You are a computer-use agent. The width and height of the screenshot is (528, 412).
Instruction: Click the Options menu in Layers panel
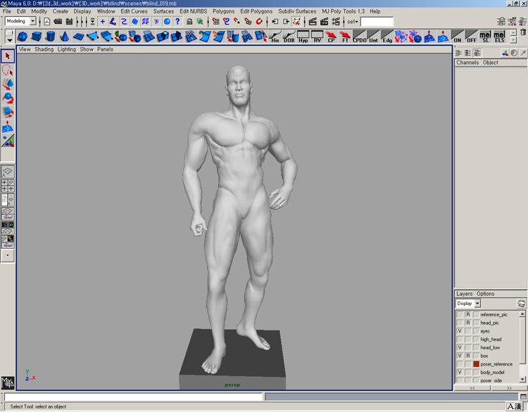486,294
